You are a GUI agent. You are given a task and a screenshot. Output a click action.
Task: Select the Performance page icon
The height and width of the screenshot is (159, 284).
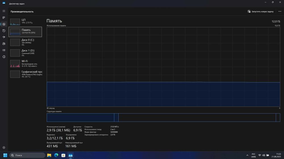pyautogui.click(x=4, y=24)
